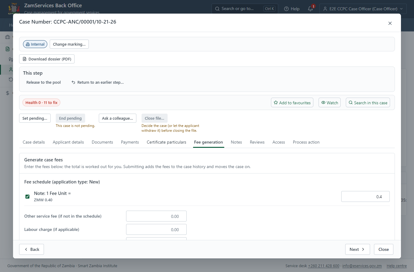Select the Fee generation tab

209,142
